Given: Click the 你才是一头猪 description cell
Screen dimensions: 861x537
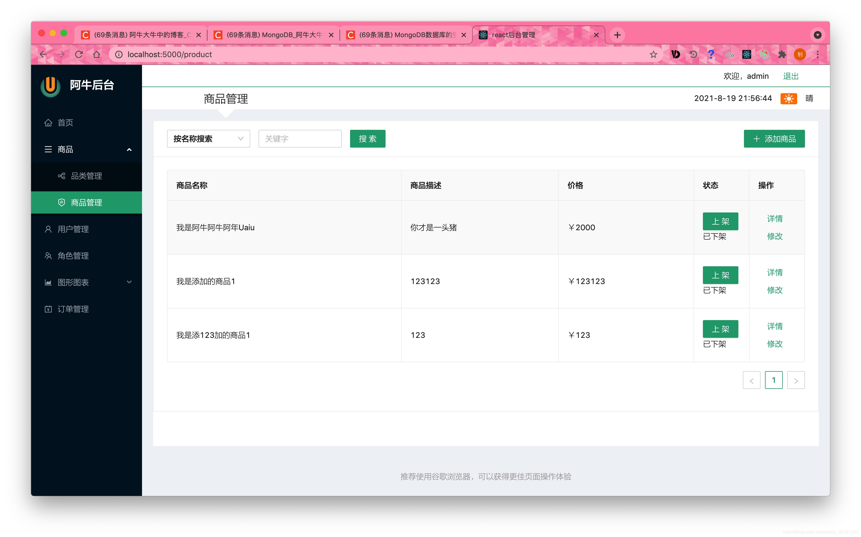Looking at the screenshot, I should click(x=480, y=227).
